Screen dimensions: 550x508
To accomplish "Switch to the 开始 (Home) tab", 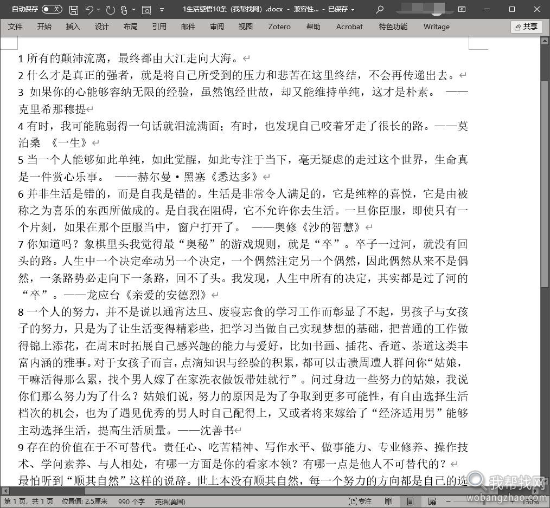I will tap(44, 27).
